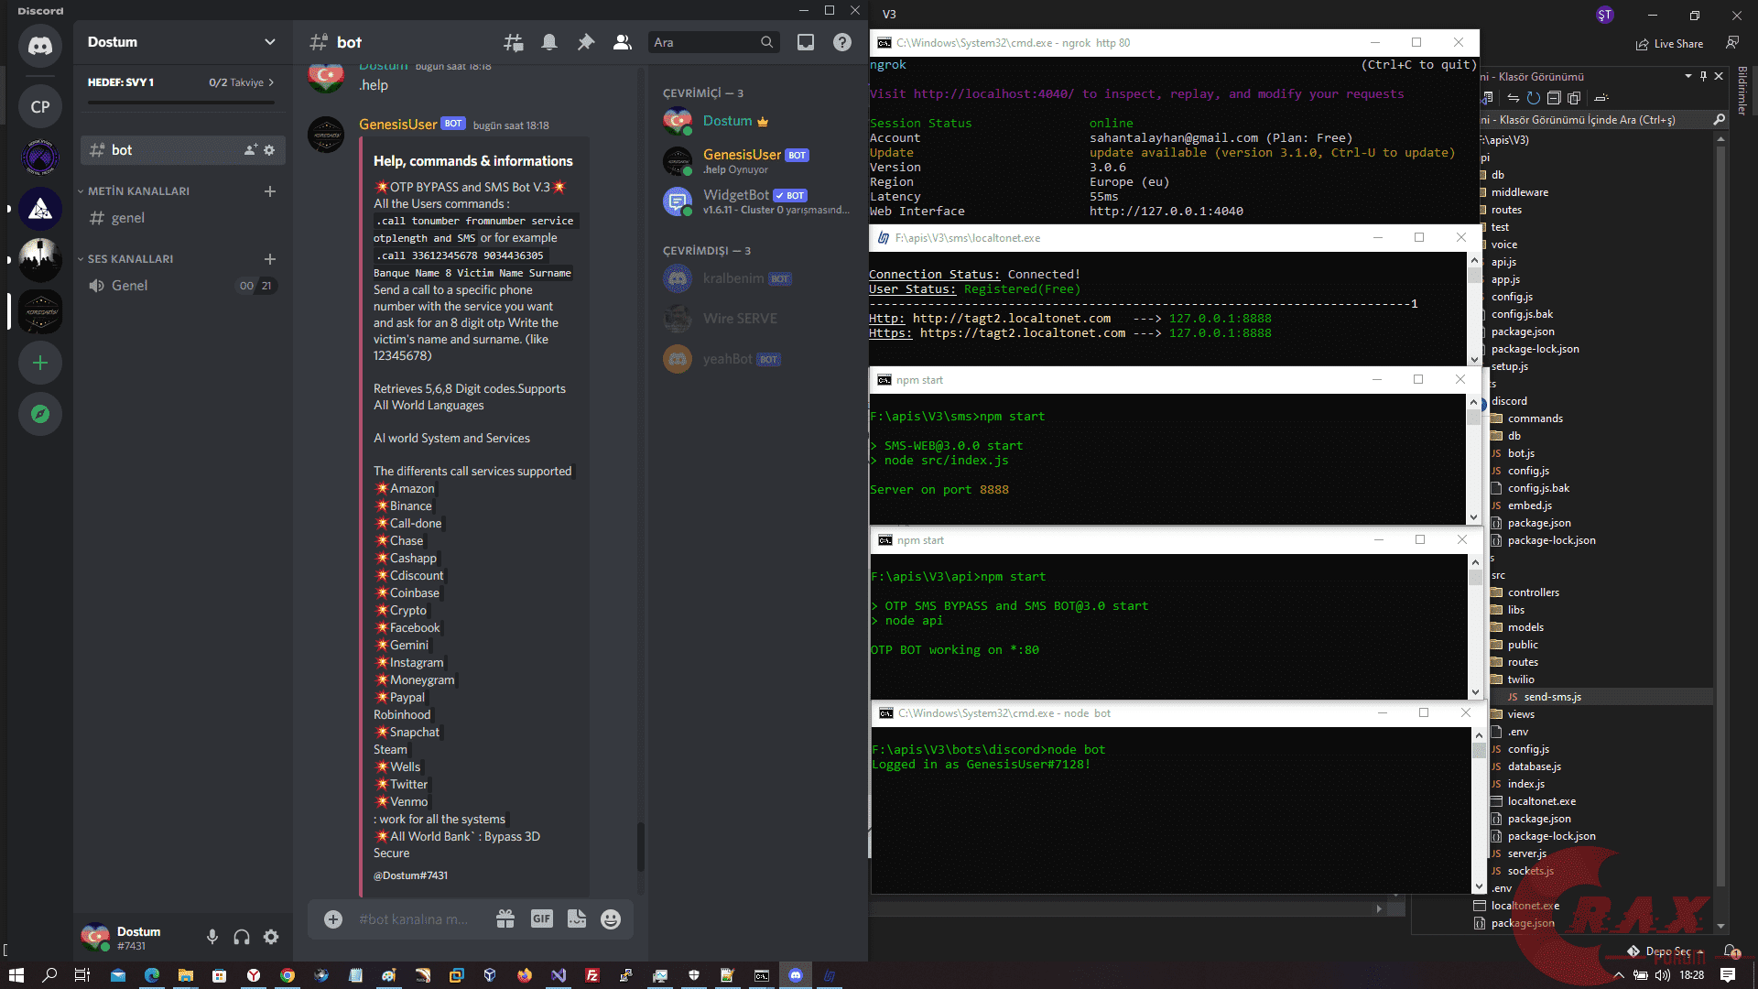Click the gift Nitro icon
Screen dimensions: 1758x989
[x=505, y=918]
